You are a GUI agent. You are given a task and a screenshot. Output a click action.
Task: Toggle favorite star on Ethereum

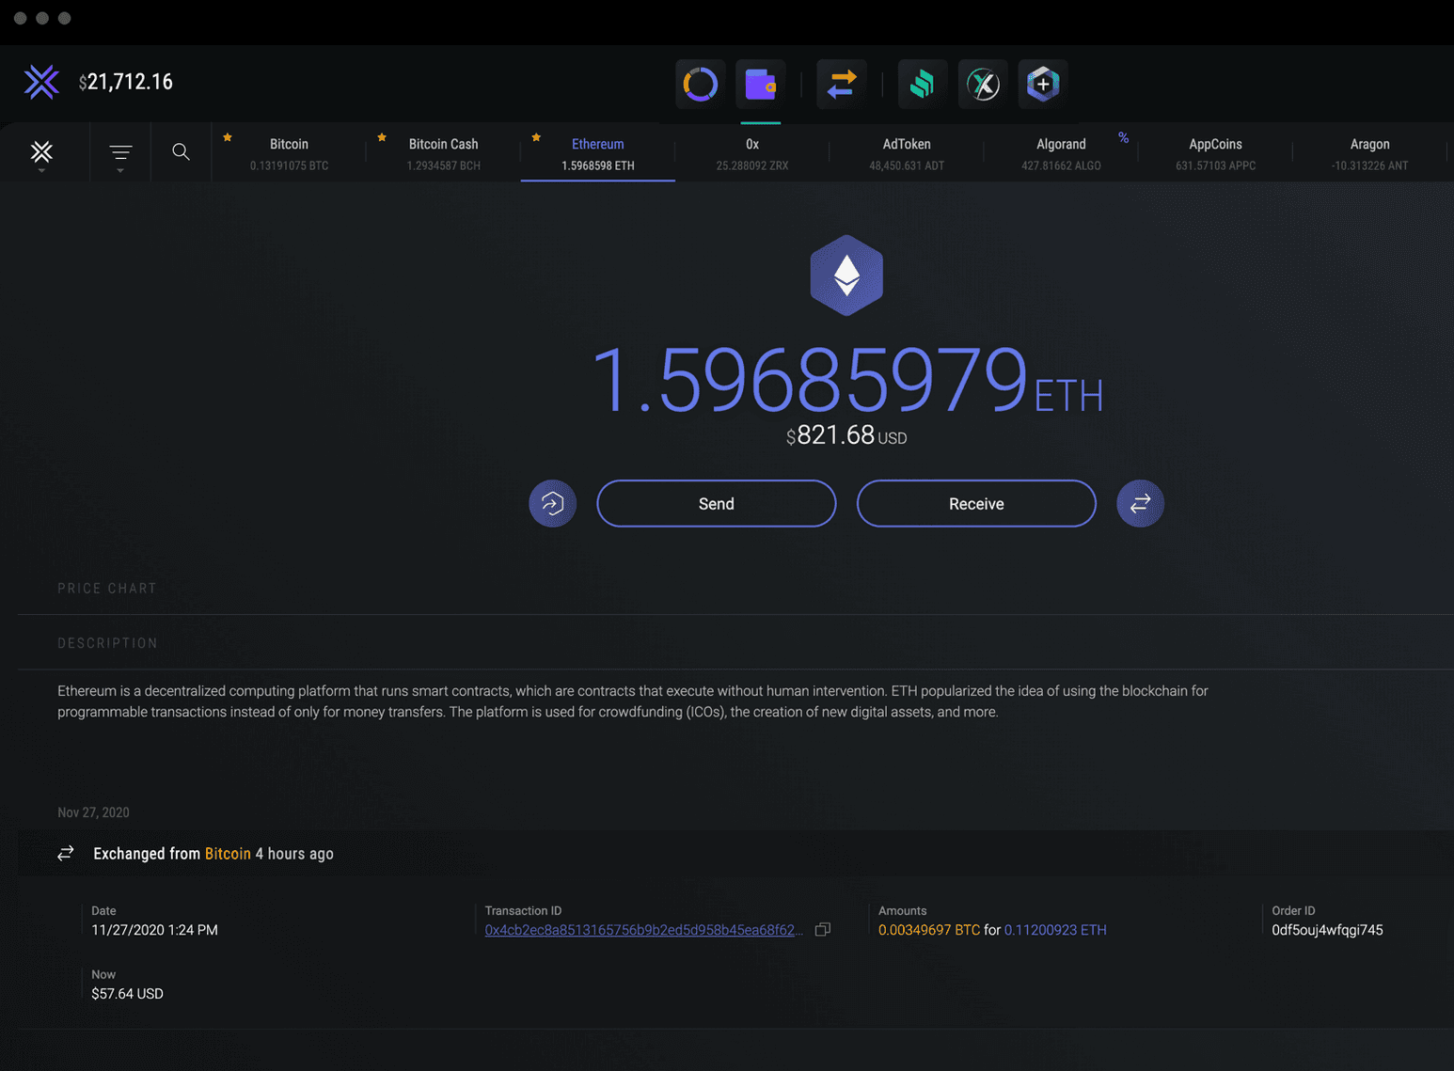pyautogui.click(x=536, y=137)
